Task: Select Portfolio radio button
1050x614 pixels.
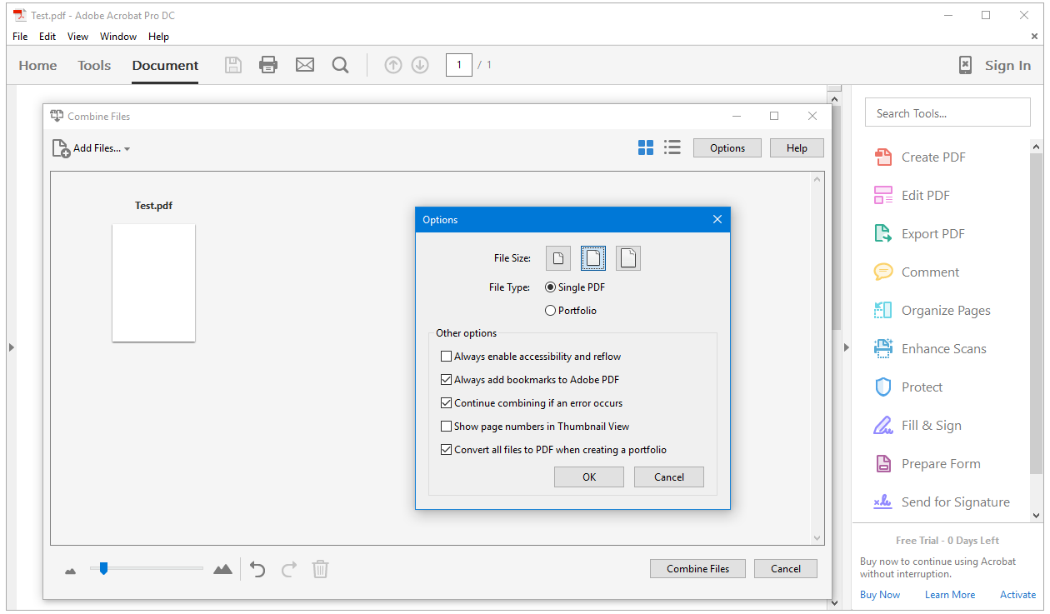Action: tap(550, 311)
